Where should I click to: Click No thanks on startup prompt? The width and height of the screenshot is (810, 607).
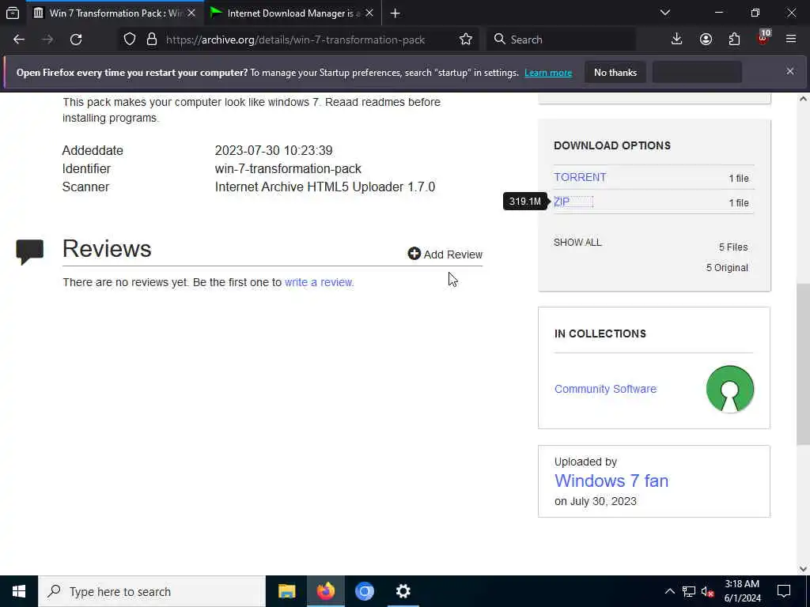coord(615,72)
